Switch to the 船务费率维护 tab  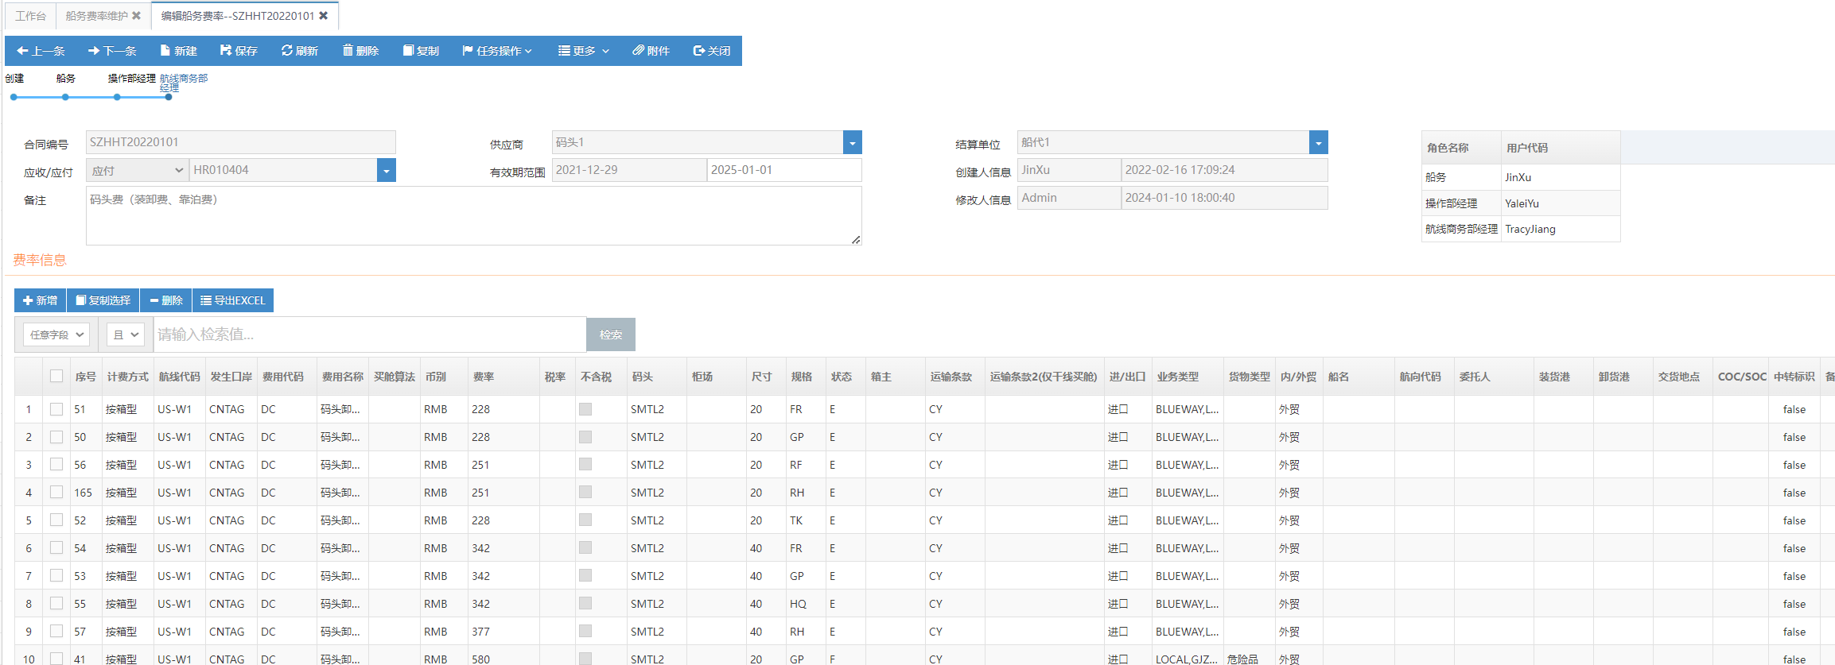(103, 16)
